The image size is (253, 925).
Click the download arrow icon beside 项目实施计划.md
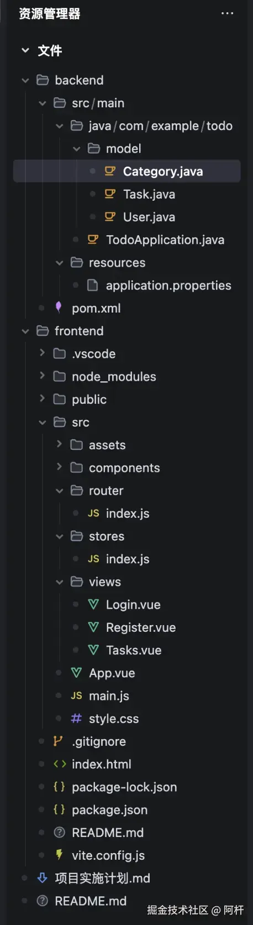42,877
